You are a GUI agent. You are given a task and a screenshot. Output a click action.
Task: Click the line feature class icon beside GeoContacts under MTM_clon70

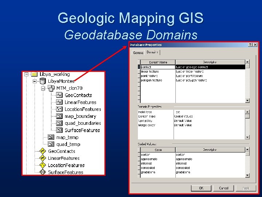point(59,95)
